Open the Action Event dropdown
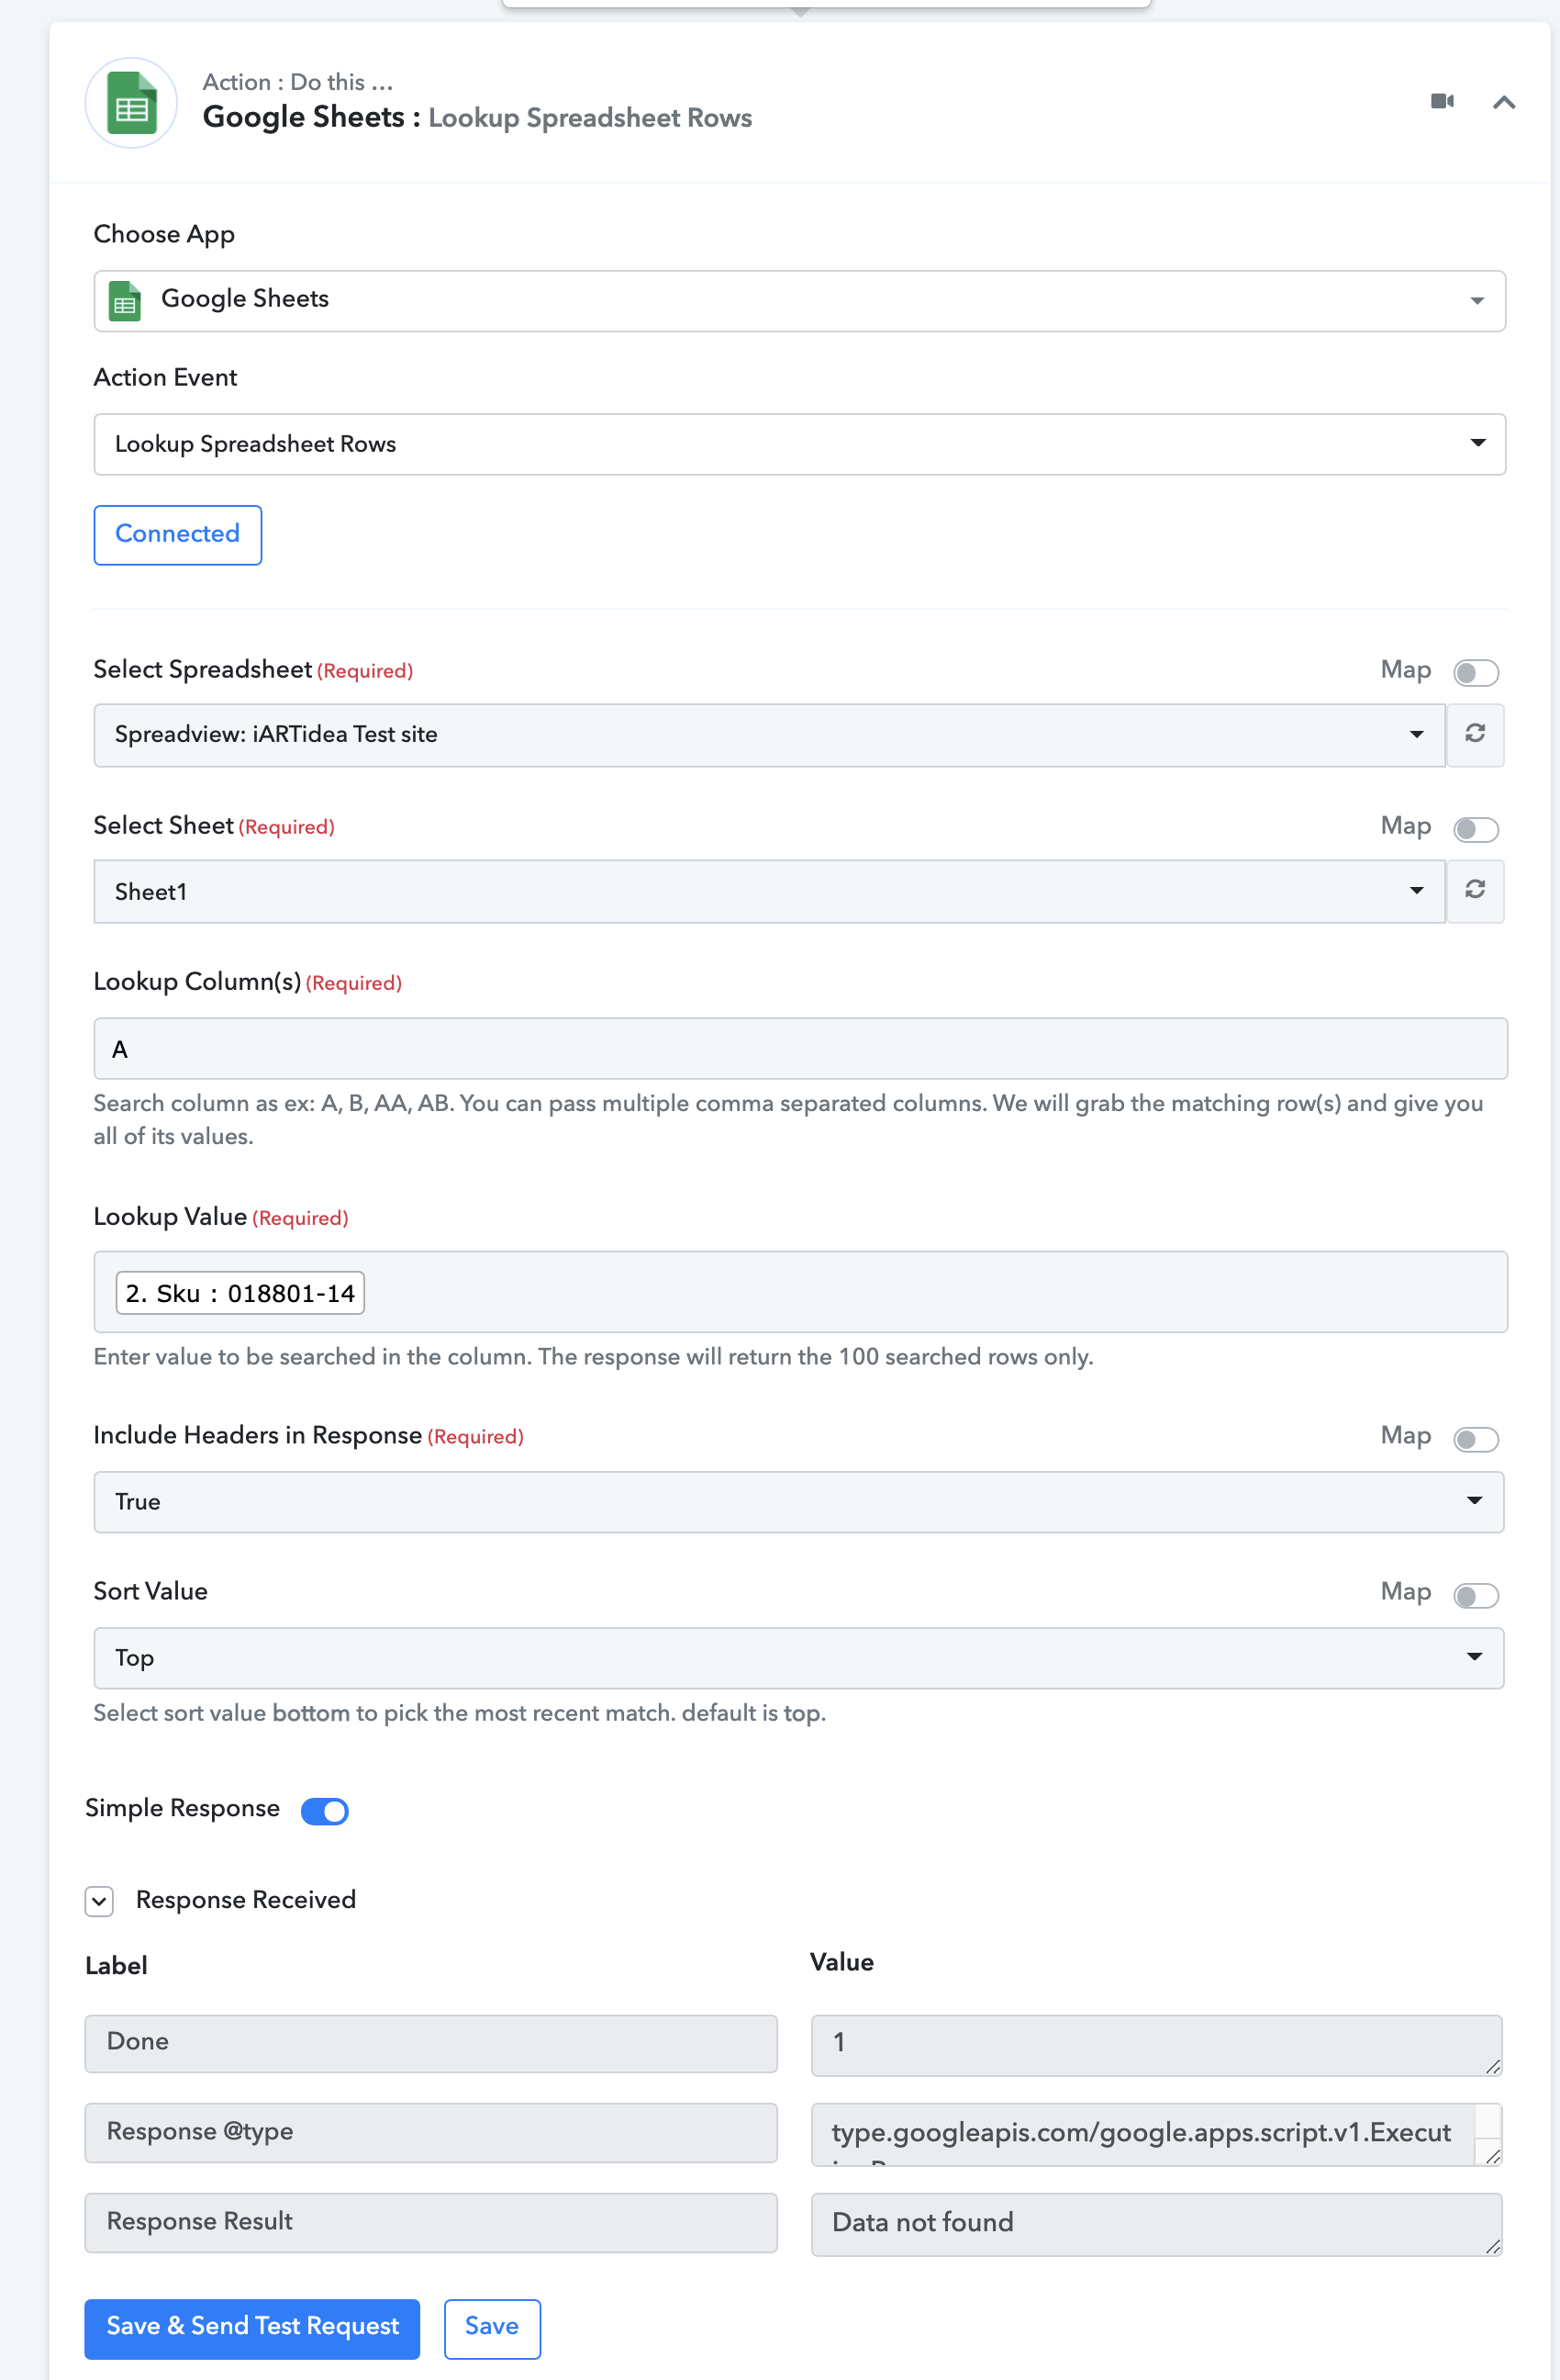Image resolution: width=1560 pixels, height=2380 pixels. pos(799,444)
